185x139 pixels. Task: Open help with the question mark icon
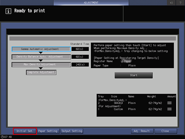180,3
